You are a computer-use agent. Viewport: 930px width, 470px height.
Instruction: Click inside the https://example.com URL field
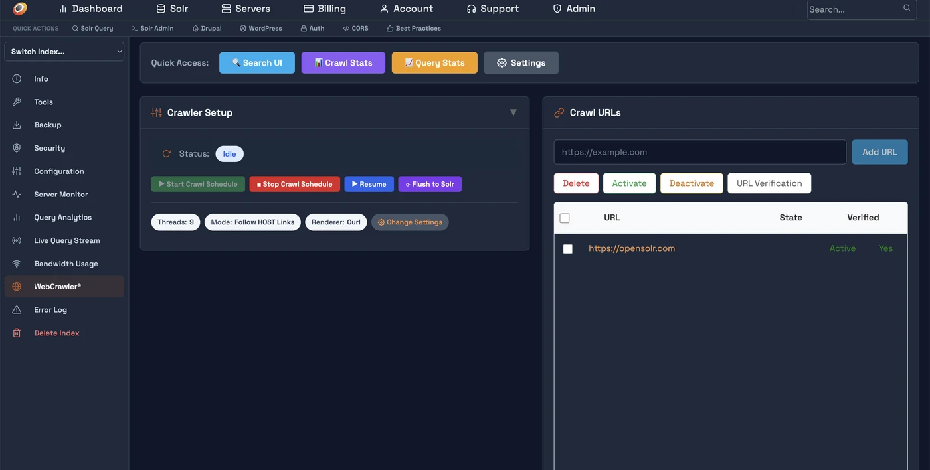pyautogui.click(x=699, y=151)
